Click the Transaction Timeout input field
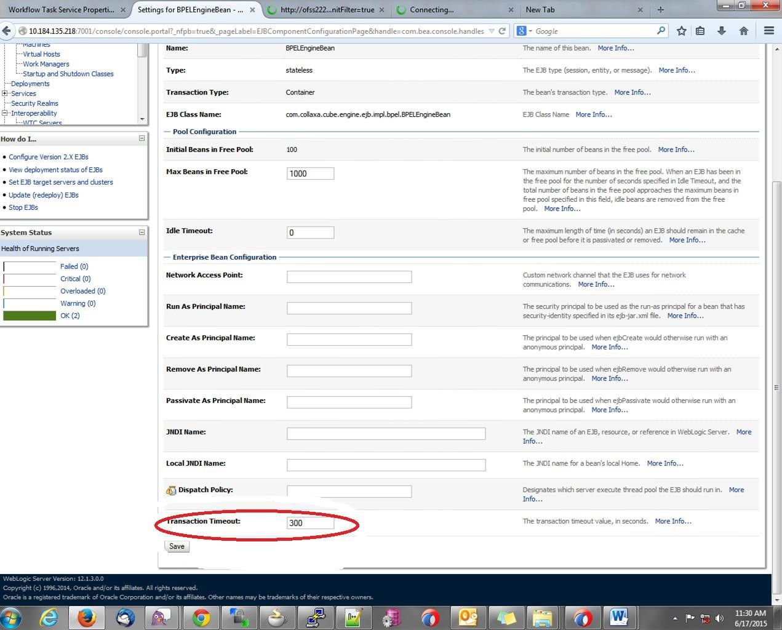Image resolution: width=782 pixels, height=630 pixels. tap(310, 523)
